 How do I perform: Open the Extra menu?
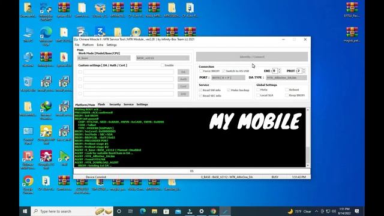tap(100, 45)
